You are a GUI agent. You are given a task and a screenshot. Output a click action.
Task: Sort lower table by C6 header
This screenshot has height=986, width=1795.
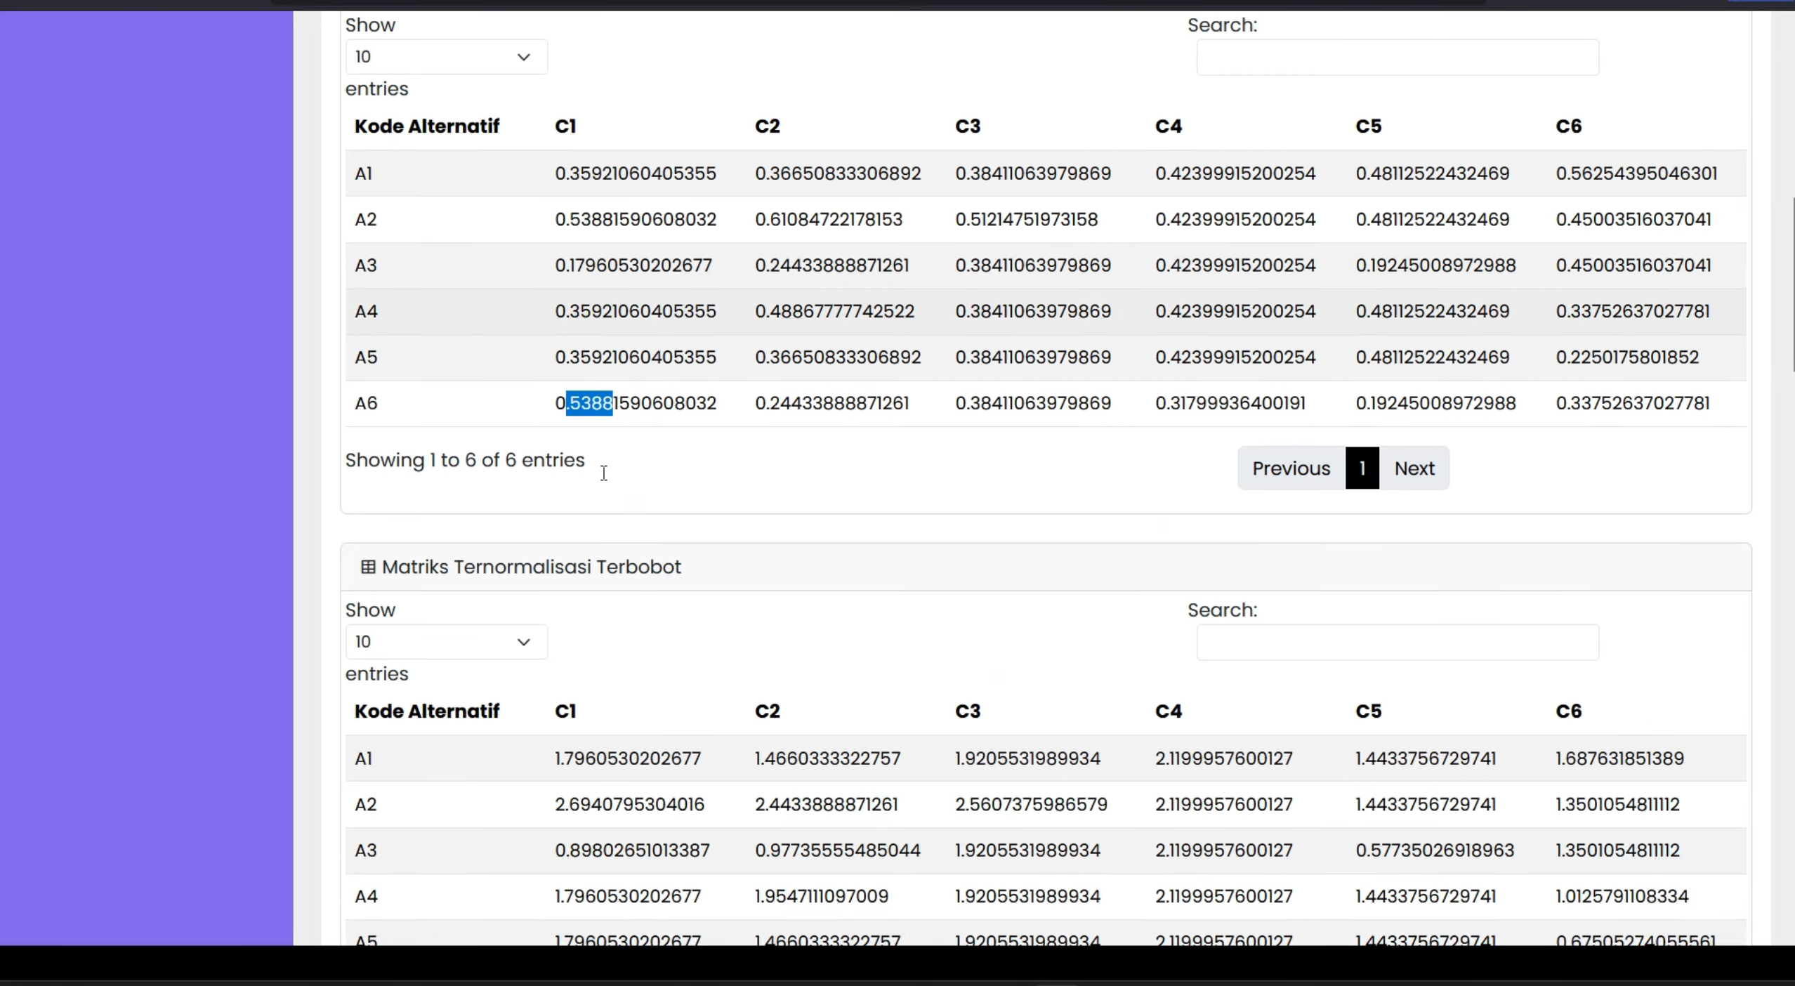1569,711
